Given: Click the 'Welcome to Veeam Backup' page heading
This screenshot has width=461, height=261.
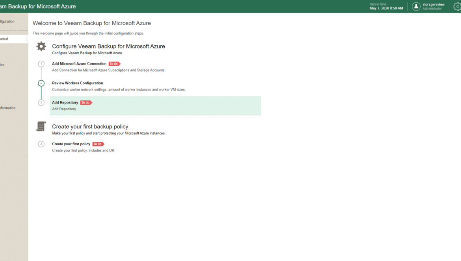Looking at the screenshot, I should (x=92, y=23).
